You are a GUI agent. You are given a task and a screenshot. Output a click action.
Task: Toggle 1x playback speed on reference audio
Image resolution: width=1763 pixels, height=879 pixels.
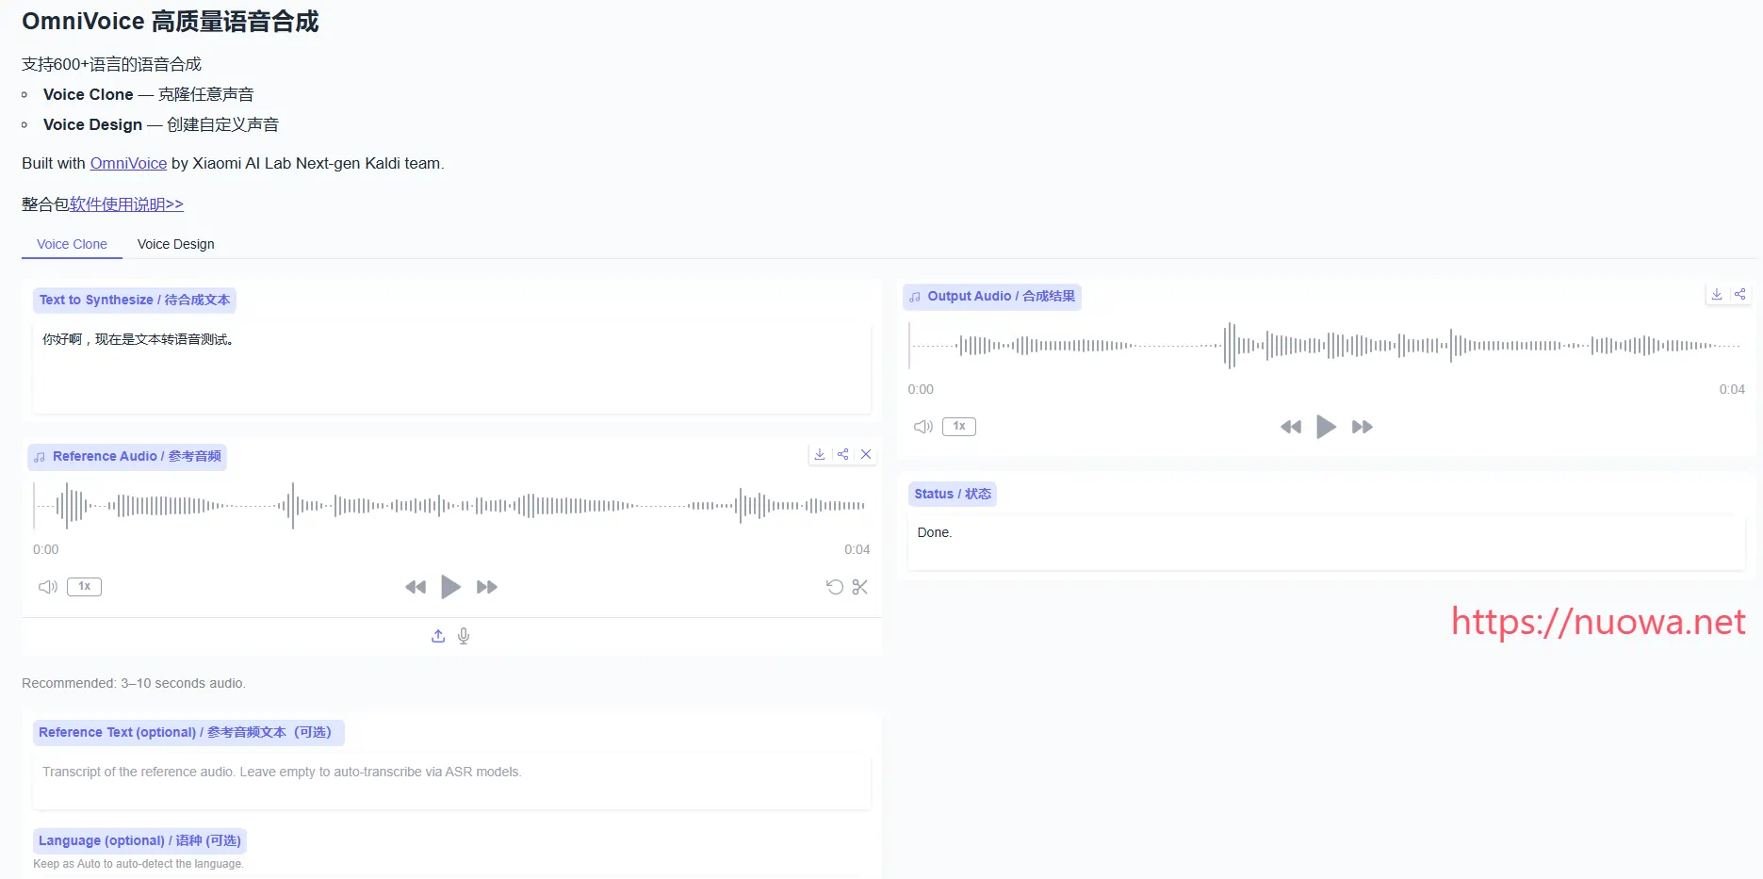pos(84,586)
